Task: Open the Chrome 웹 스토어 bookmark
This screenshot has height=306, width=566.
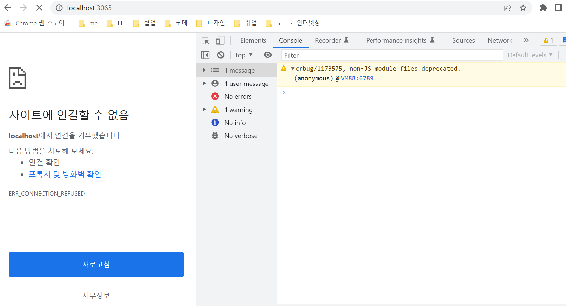Action: point(37,23)
